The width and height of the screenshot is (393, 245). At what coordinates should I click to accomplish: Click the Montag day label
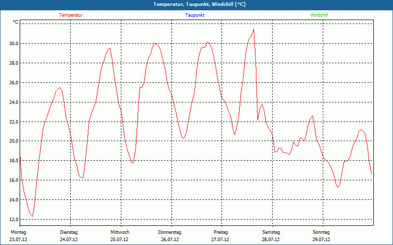coord(18,232)
